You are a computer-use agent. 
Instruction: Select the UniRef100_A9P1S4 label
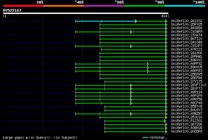[187, 92]
